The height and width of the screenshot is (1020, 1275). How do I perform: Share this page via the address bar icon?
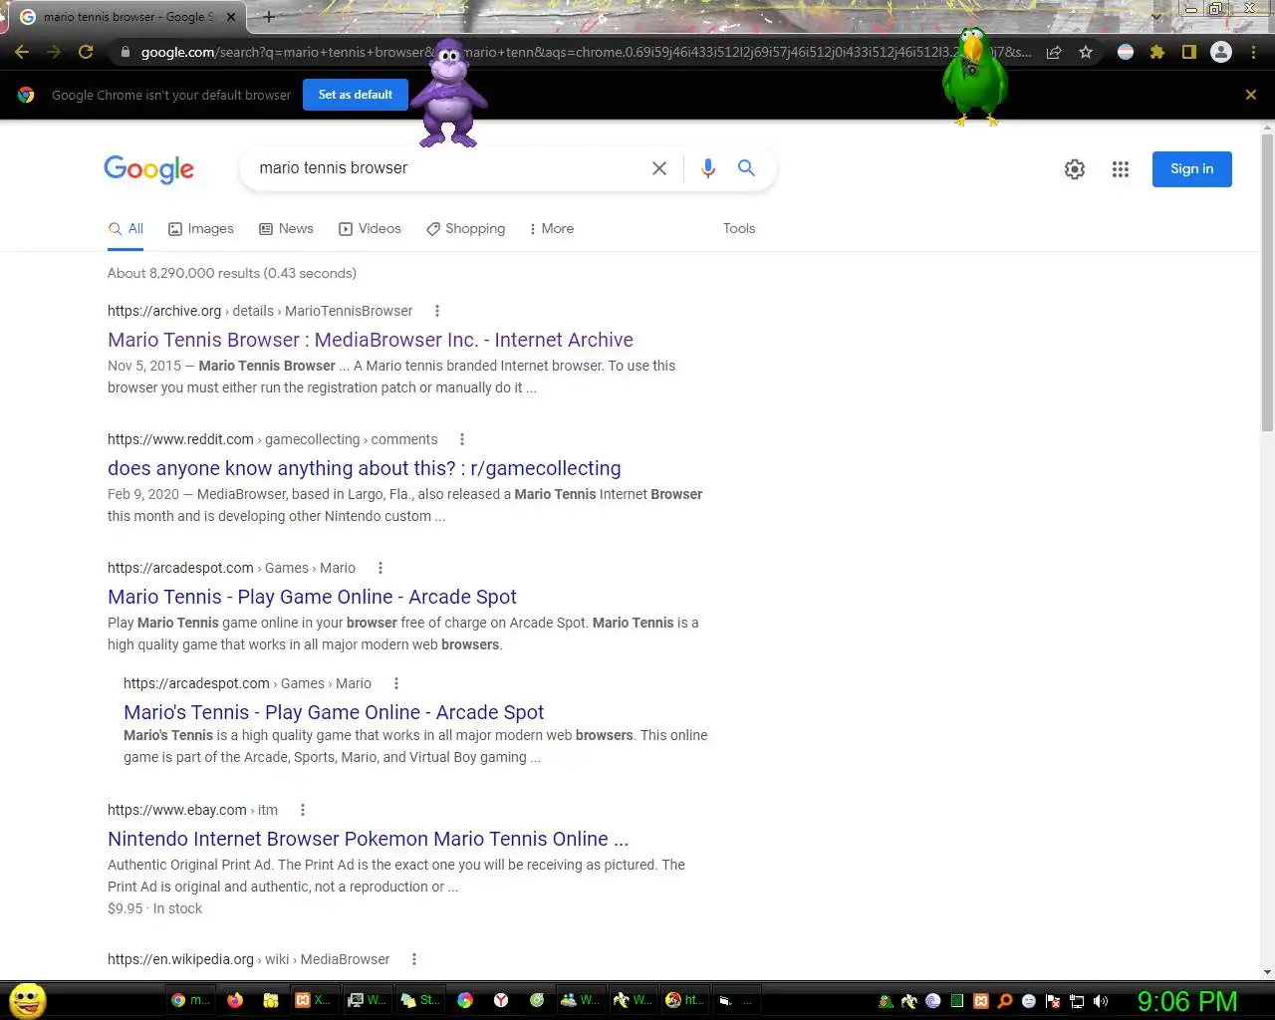pos(1054,52)
